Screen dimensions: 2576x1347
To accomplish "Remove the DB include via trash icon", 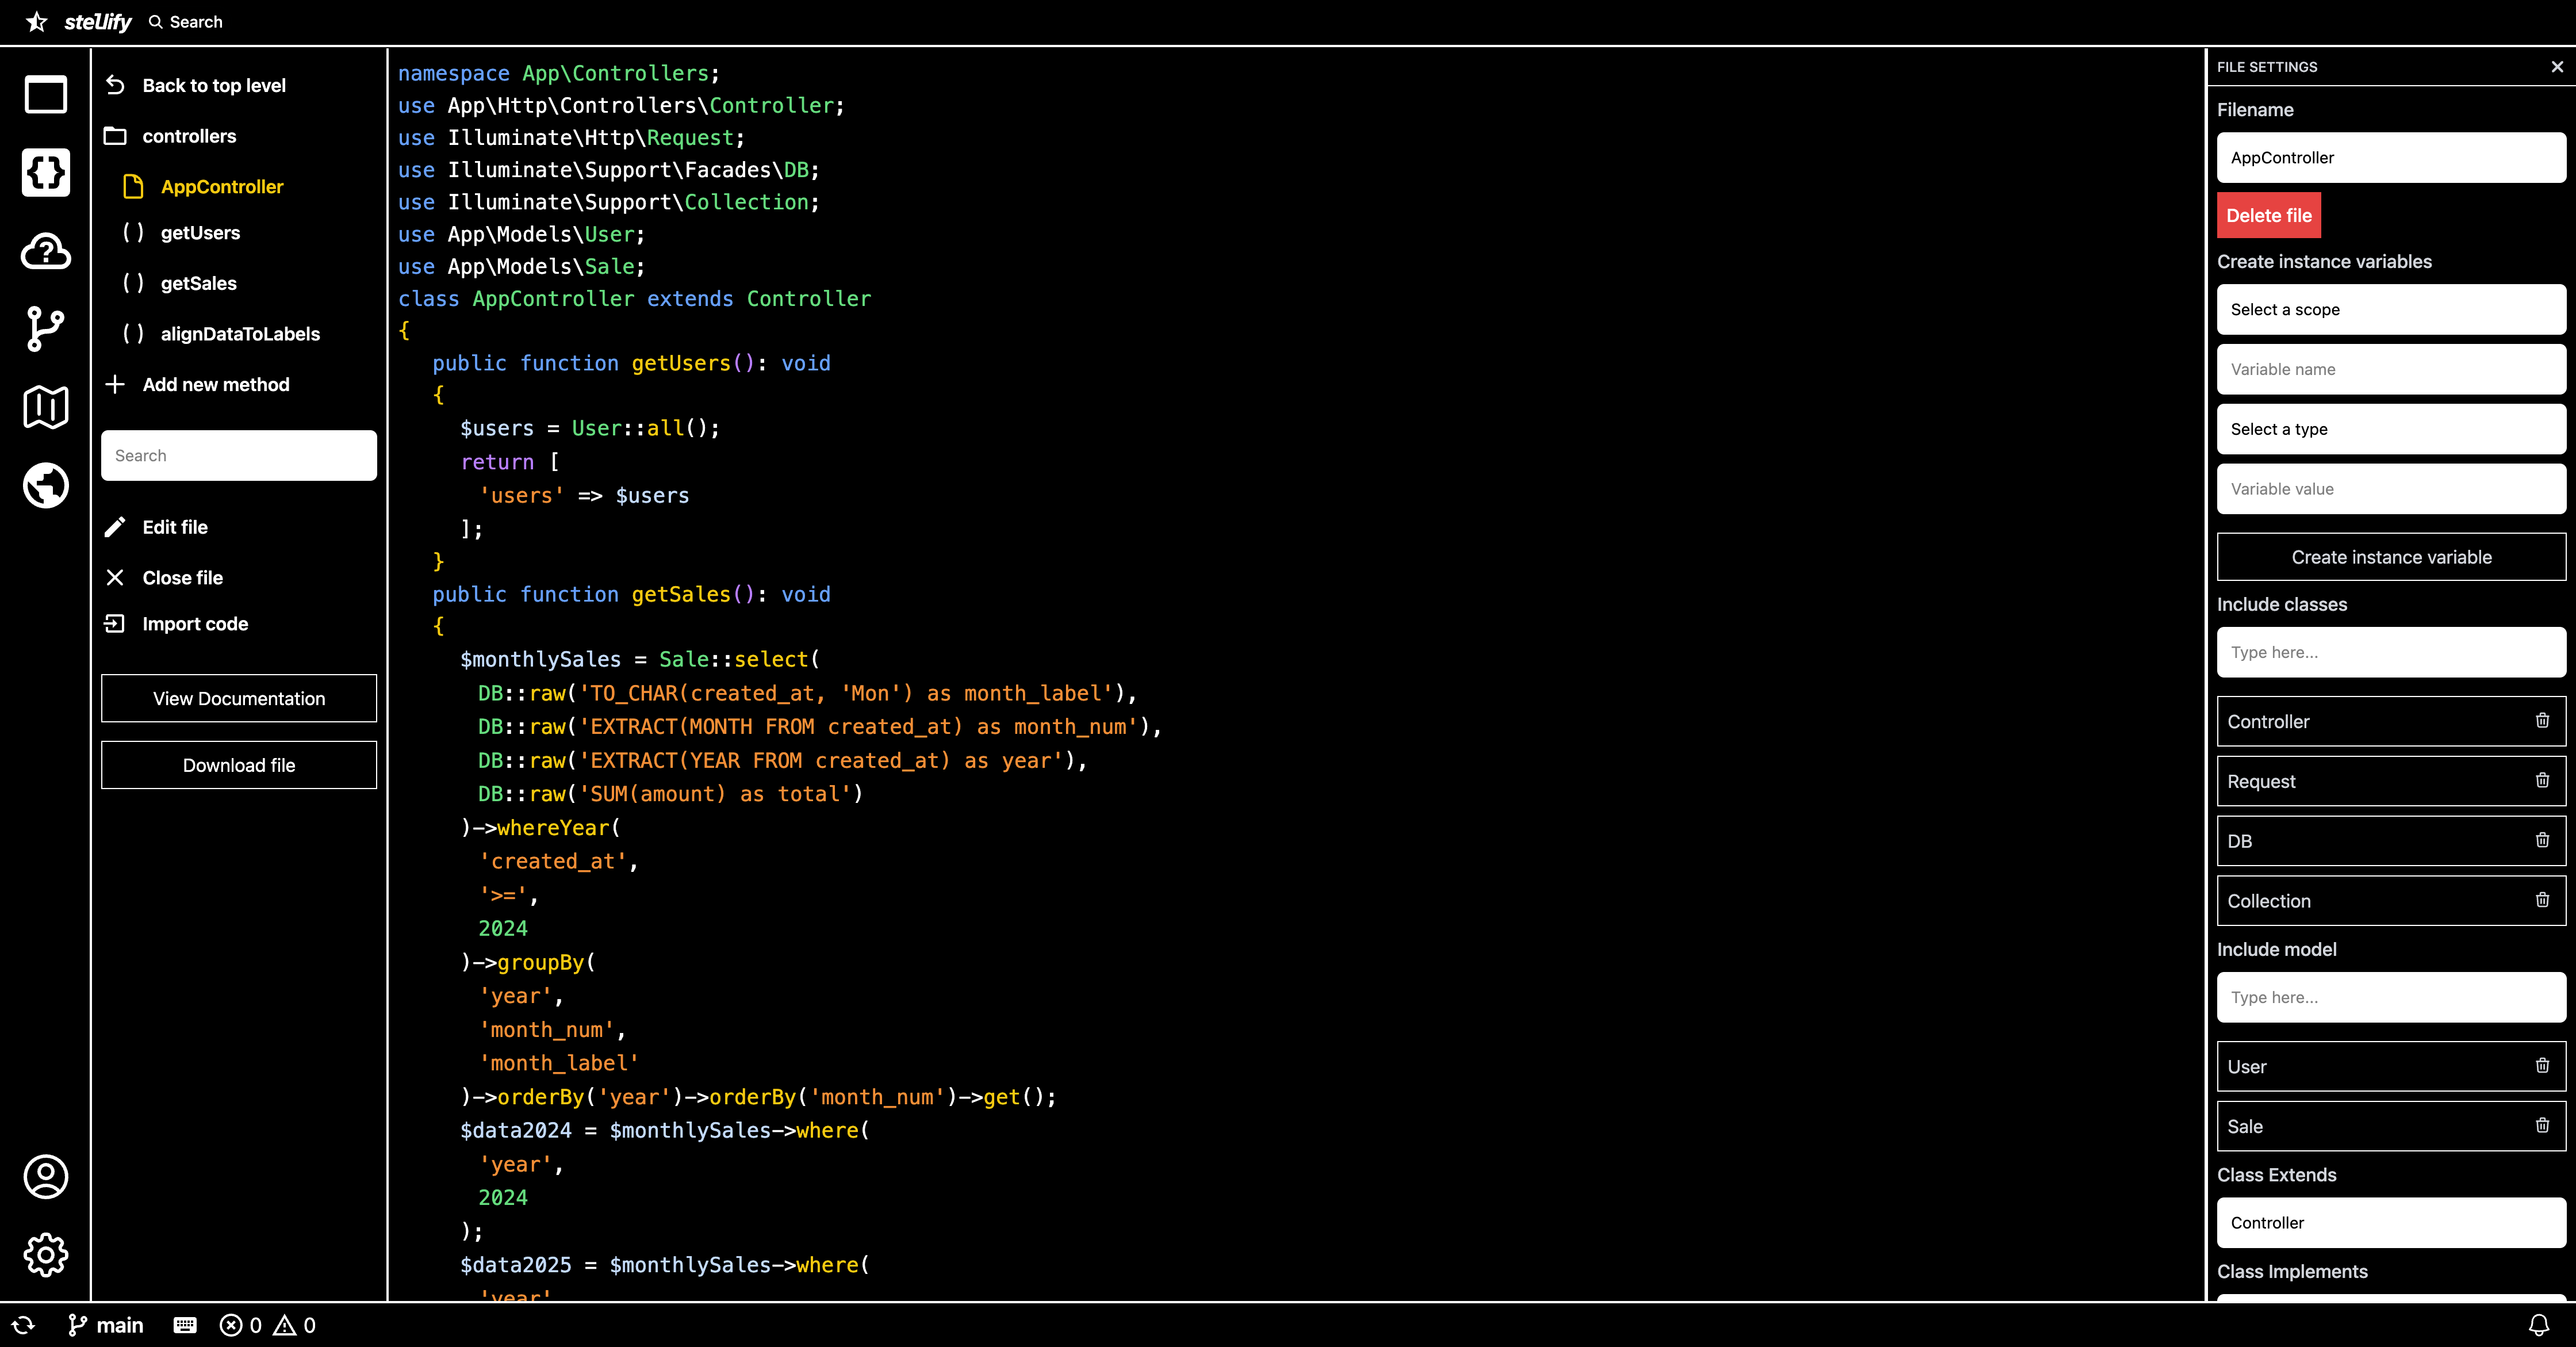I will 2543,840.
